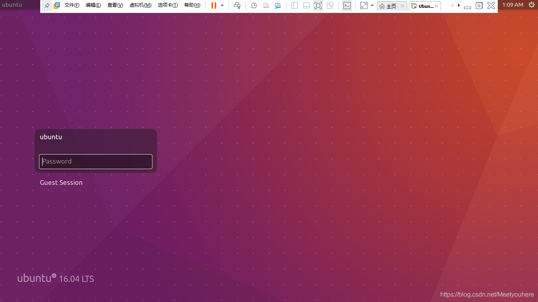Image resolution: width=538 pixels, height=302 pixels.
Task: Pause the virtual machine with the orange button
Action: coord(213,6)
